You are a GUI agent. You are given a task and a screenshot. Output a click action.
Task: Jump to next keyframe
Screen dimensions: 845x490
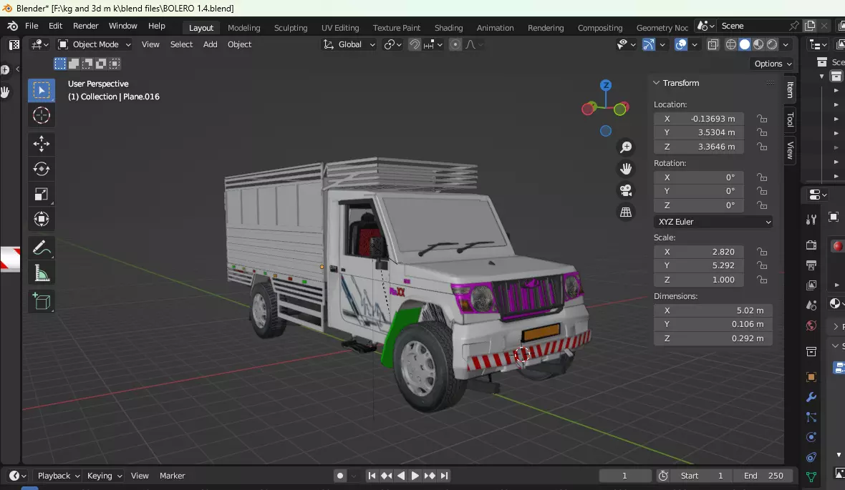(430, 476)
